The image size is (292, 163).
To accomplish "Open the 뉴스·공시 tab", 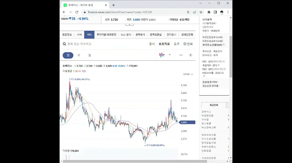I will click(x=126, y=35).
